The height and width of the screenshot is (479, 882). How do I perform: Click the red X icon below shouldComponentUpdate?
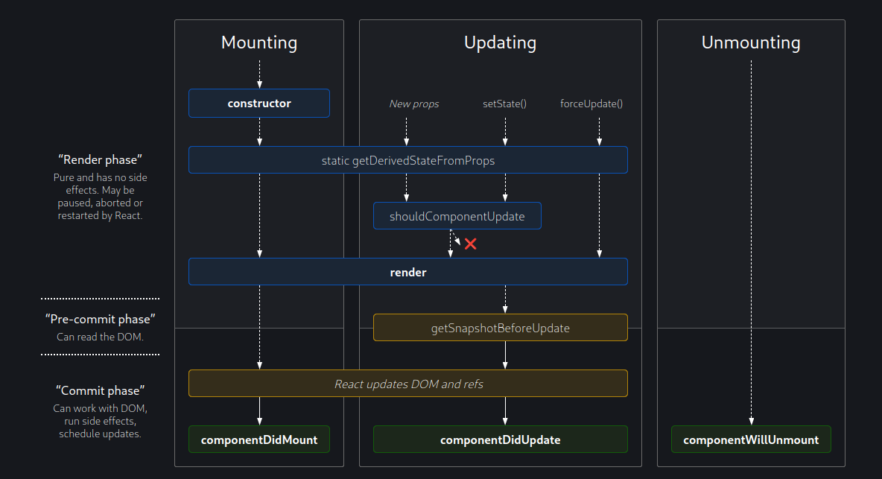[470, 244]
